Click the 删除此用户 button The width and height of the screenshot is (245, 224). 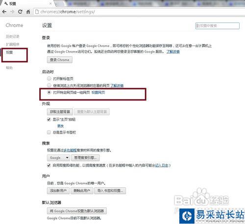tap(82, 191)
